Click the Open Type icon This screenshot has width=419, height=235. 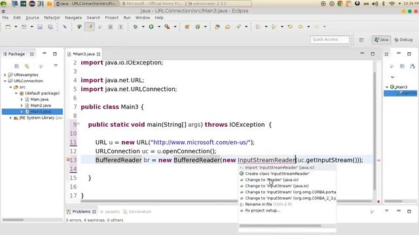coord(217,27)
